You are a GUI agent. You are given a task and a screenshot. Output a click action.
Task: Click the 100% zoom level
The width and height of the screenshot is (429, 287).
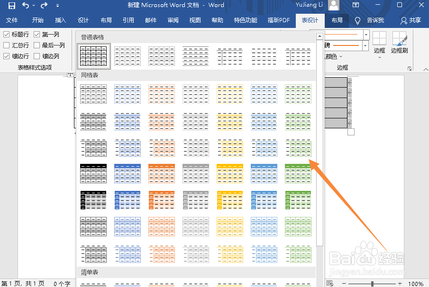[x=416, y=284]
